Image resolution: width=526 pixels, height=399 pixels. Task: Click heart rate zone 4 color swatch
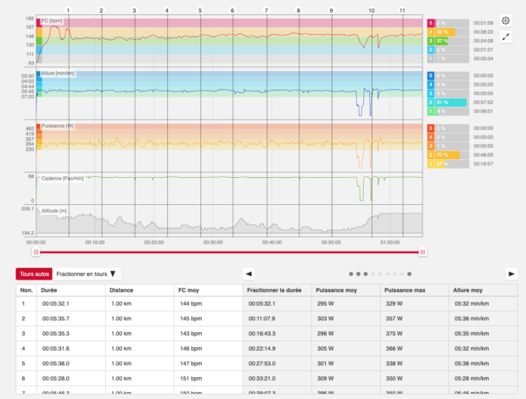tap(431, 32)
